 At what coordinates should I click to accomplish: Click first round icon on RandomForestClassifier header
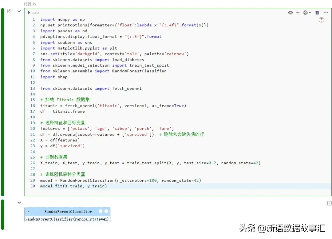(x=101, y=211)
